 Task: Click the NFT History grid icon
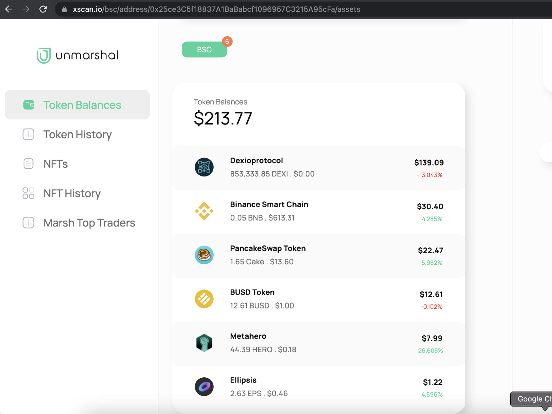(x=28, y=193)
